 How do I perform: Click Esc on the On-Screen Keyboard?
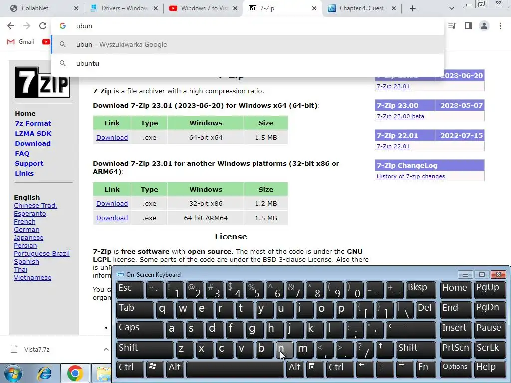coord(130,290)
